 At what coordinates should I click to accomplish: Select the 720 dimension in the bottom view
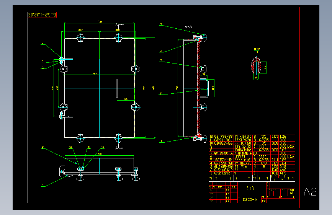100,154
